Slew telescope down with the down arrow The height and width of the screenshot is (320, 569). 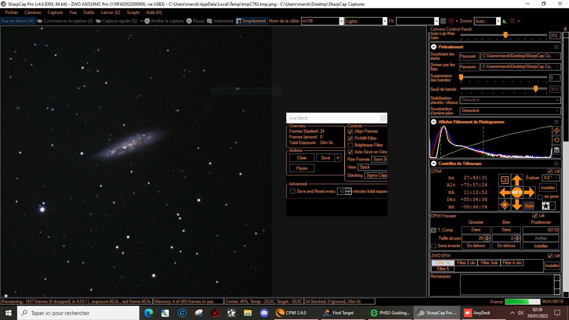tap(517, 205)
